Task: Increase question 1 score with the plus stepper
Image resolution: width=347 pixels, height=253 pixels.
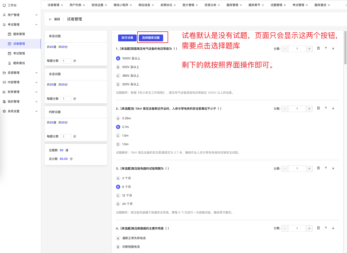Action: coord(309,48)
